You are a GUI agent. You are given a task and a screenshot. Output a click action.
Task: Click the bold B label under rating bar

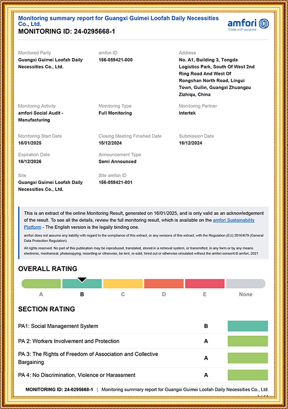[x=82, y=294]
